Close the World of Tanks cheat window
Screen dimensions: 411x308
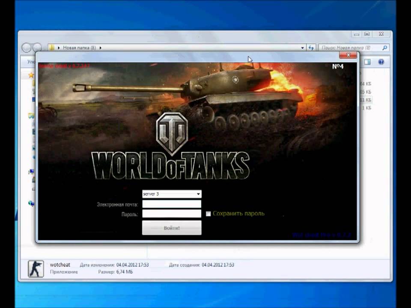coord(348,55)
